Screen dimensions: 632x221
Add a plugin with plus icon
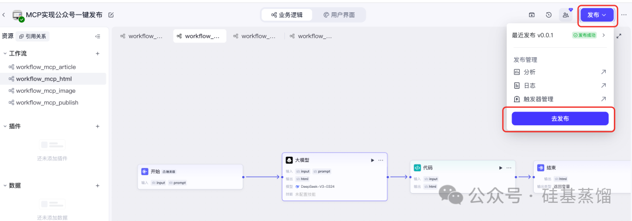(x=97, y=126)
